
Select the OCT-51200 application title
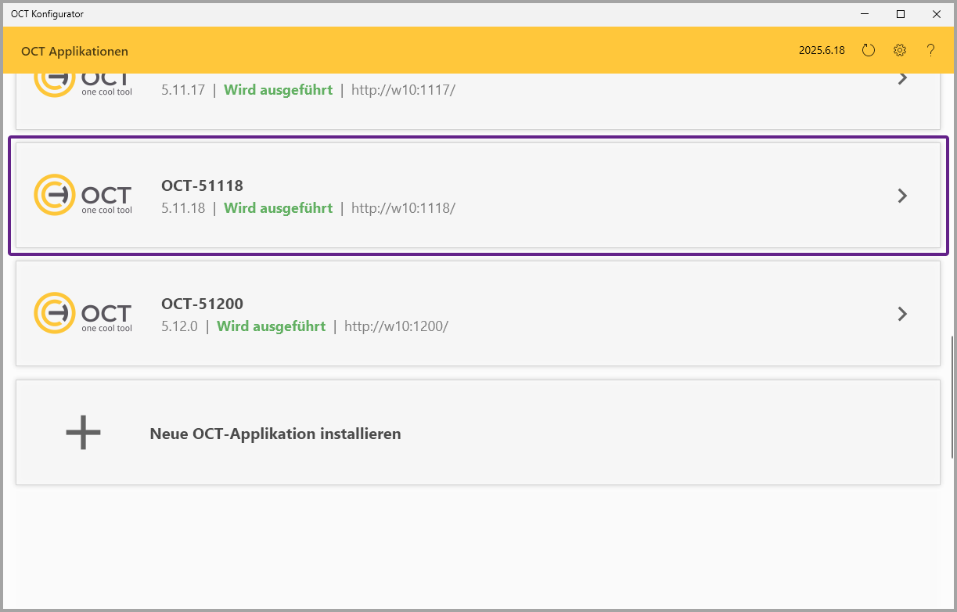[202, 304]
